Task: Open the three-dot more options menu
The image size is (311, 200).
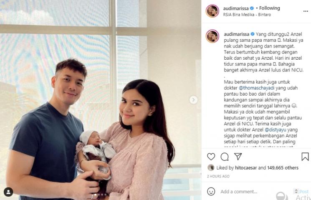Action: pos(306,11)
